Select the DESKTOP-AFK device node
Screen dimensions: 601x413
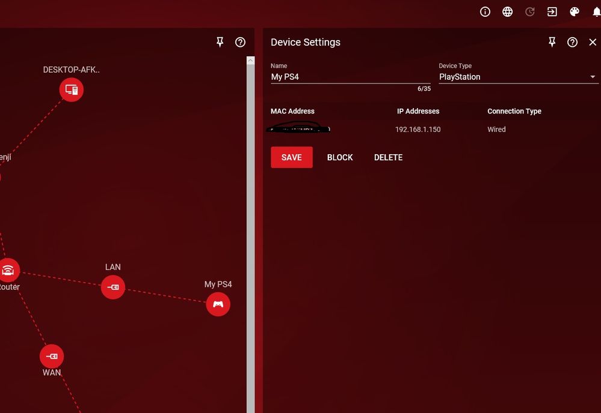click(71, 90)
